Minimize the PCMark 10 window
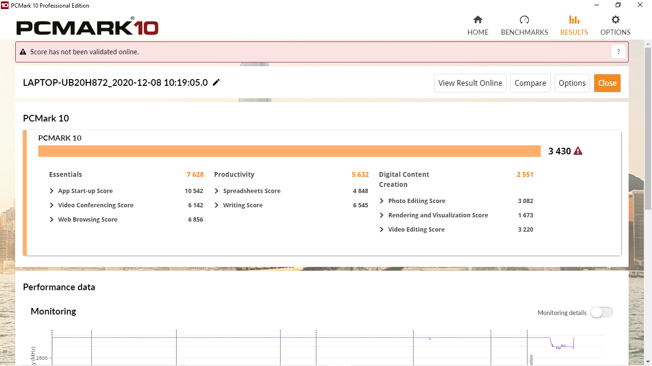This screenshot has width=652, height=366. tap(597, 5)
